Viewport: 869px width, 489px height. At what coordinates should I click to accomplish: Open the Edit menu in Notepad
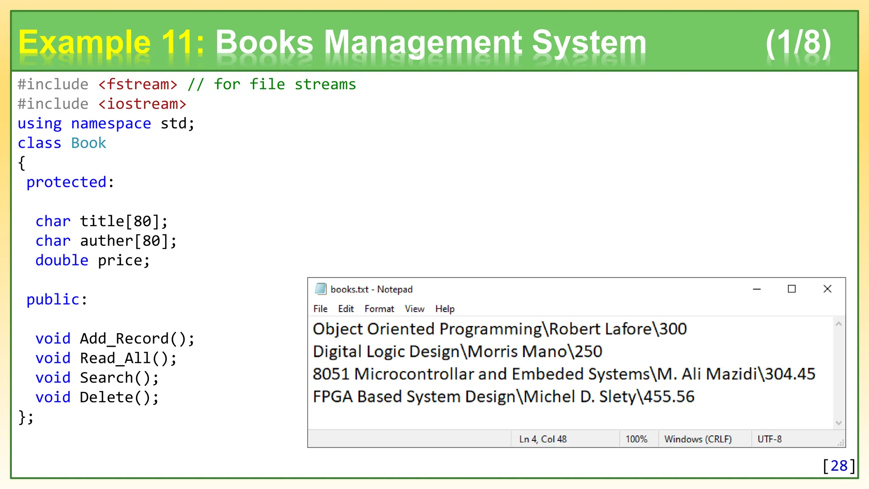click(346, 309)
